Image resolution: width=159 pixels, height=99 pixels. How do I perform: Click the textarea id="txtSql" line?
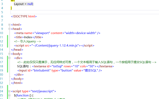click(65, 66)
